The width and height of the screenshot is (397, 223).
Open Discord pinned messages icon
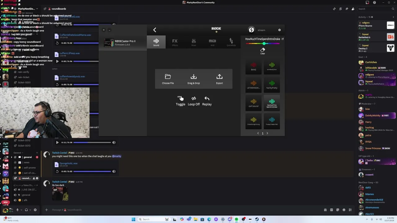(x=347, y=9)
